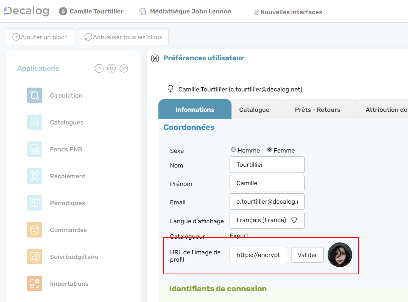Open the Suivi budgétaire icon
This screenshot has height=302, width=408.
pyautogui.click(x=34, y=257)
